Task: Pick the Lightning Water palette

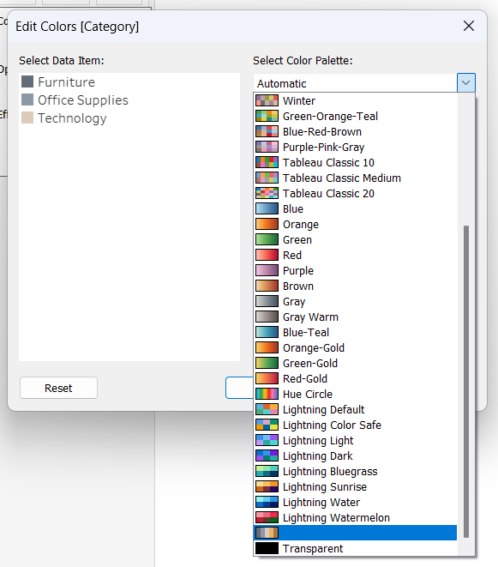Action: pyautogui.click(x=355, y=503)
